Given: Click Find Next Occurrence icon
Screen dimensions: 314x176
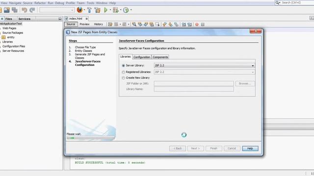Looking at the screenshot, I should click(x=146, y=24).
